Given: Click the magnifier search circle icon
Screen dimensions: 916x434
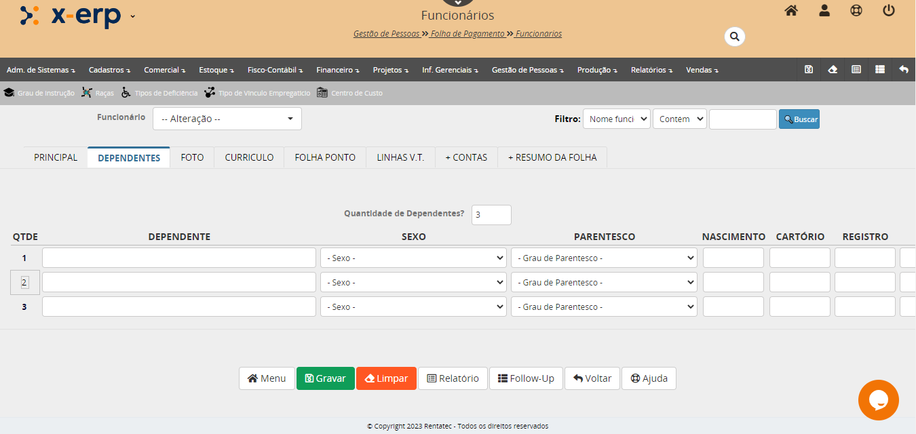Looking at the screenshot, I should tap(734, 37).
